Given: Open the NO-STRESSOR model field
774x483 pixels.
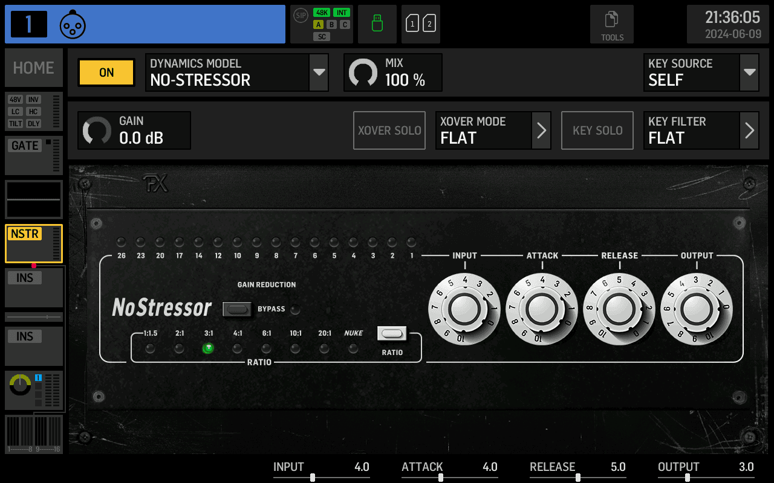Looking at the screenshot, I should (227, 72).
